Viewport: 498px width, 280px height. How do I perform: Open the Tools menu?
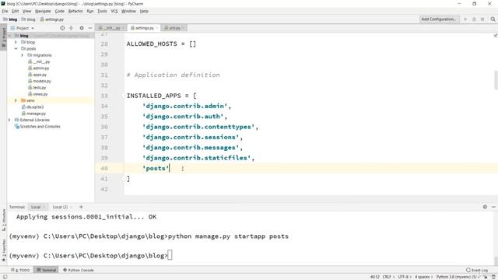click(102, 11)
